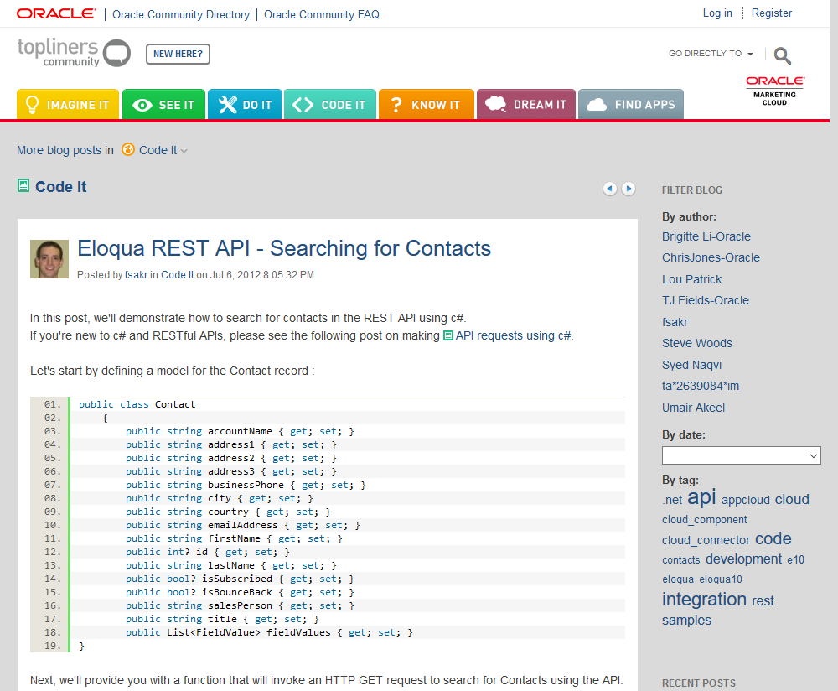Click the document icon before API requests link
This screenshot has width=838, height=691.
coord(448,336)
